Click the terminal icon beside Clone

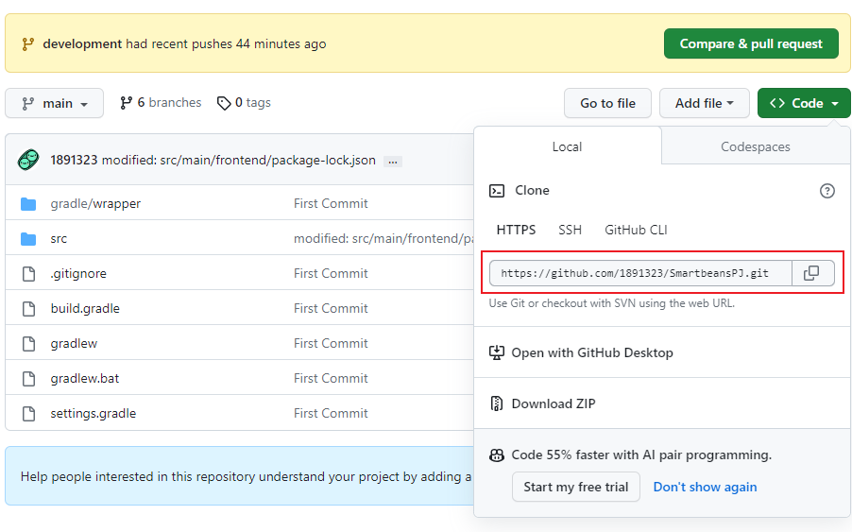(497, 191)
